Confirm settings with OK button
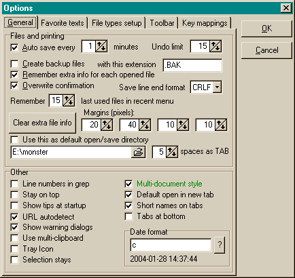Viewport: 295px width, 278px height. point(266,28)
